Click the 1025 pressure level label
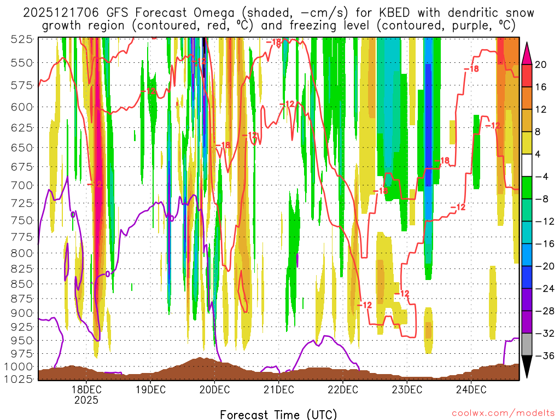The height and width of the screenshot is (420, 560). [19, 378]
